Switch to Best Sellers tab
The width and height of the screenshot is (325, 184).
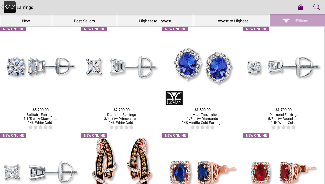(84, 21)
